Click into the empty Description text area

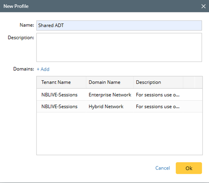[x=119, y=47]
